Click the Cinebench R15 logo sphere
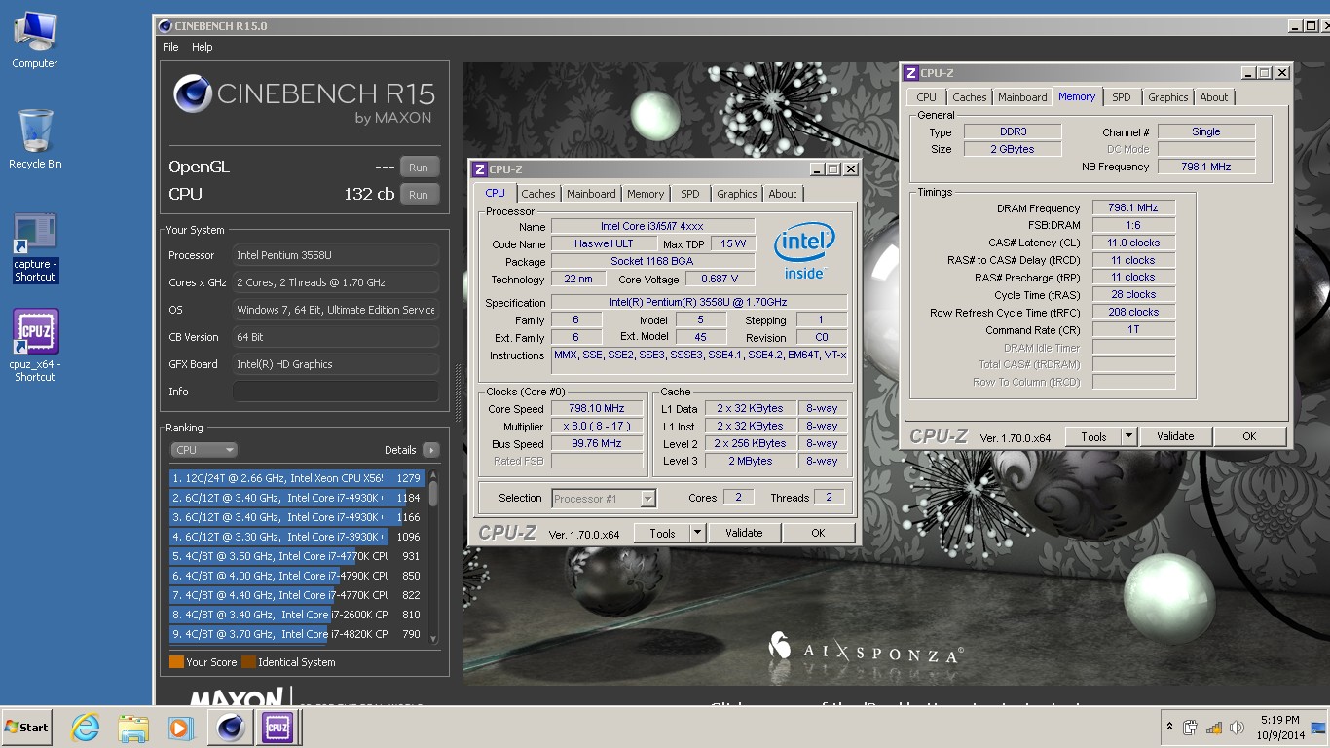Image resolution: width=1330 pixels, height=748 pixels. tap(193, 94)
